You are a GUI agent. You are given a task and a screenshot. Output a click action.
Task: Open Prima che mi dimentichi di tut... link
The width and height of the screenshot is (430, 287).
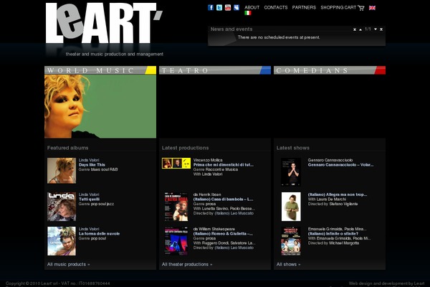224,165
